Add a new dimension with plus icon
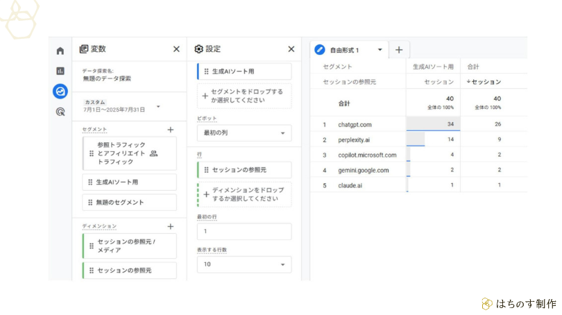 point(171,226)
